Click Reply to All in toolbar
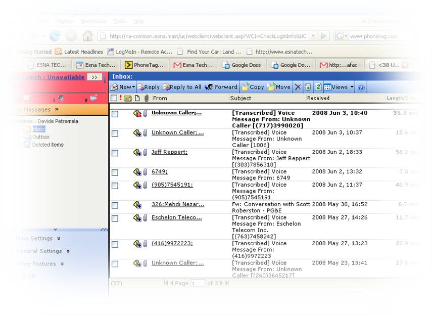This screenshot has height=316, width=433. (x=182, y=87)
